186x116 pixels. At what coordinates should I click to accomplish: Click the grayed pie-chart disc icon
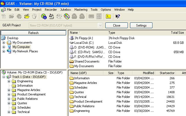19,16
